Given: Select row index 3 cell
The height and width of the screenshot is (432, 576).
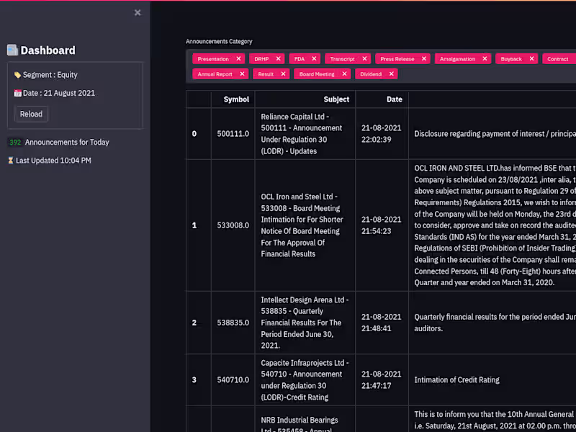Looking at the screenshot, I should (x=199, y=380).
